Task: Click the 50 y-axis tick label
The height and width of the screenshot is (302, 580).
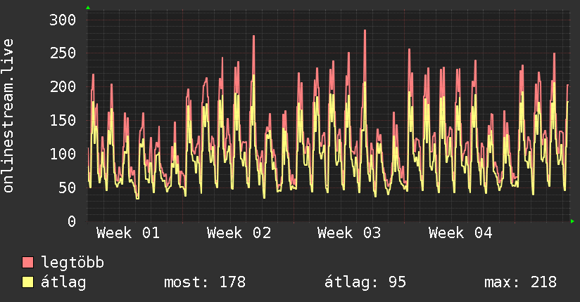Action: tap(67, 188)
